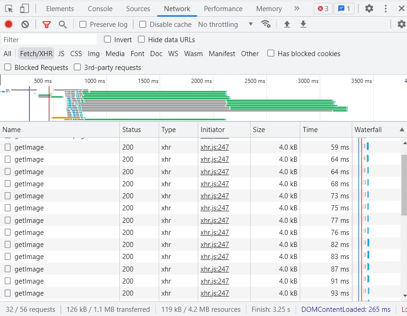407x316 pixels.
Task: Open xhr.js:247 initiator of 73 ms row
Action: [x=215, y=196]
